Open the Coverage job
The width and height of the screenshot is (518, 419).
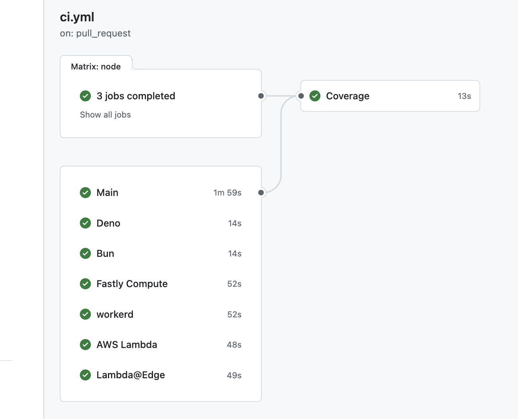point(348,96)
